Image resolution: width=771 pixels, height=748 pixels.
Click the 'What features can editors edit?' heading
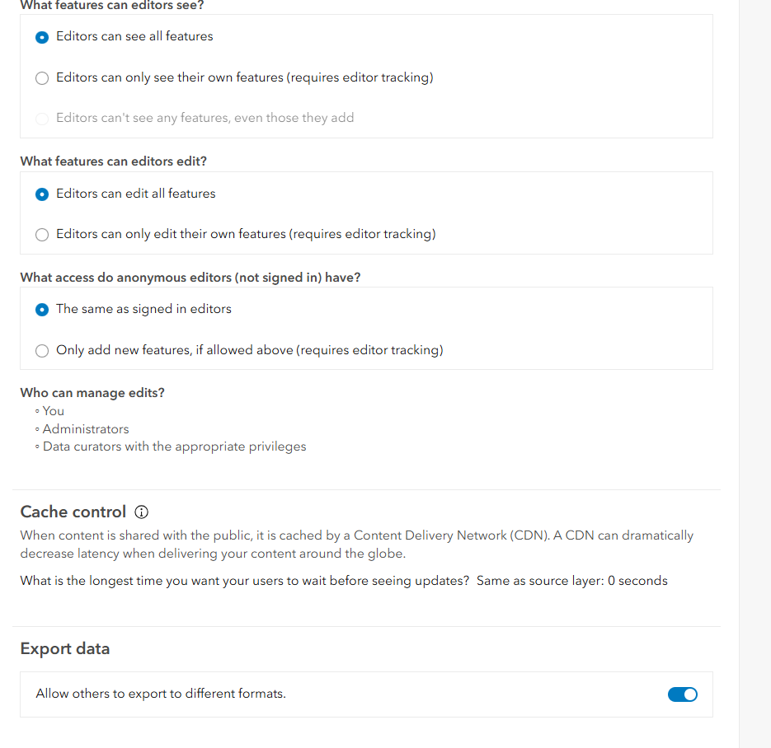(x=114, y=161)
